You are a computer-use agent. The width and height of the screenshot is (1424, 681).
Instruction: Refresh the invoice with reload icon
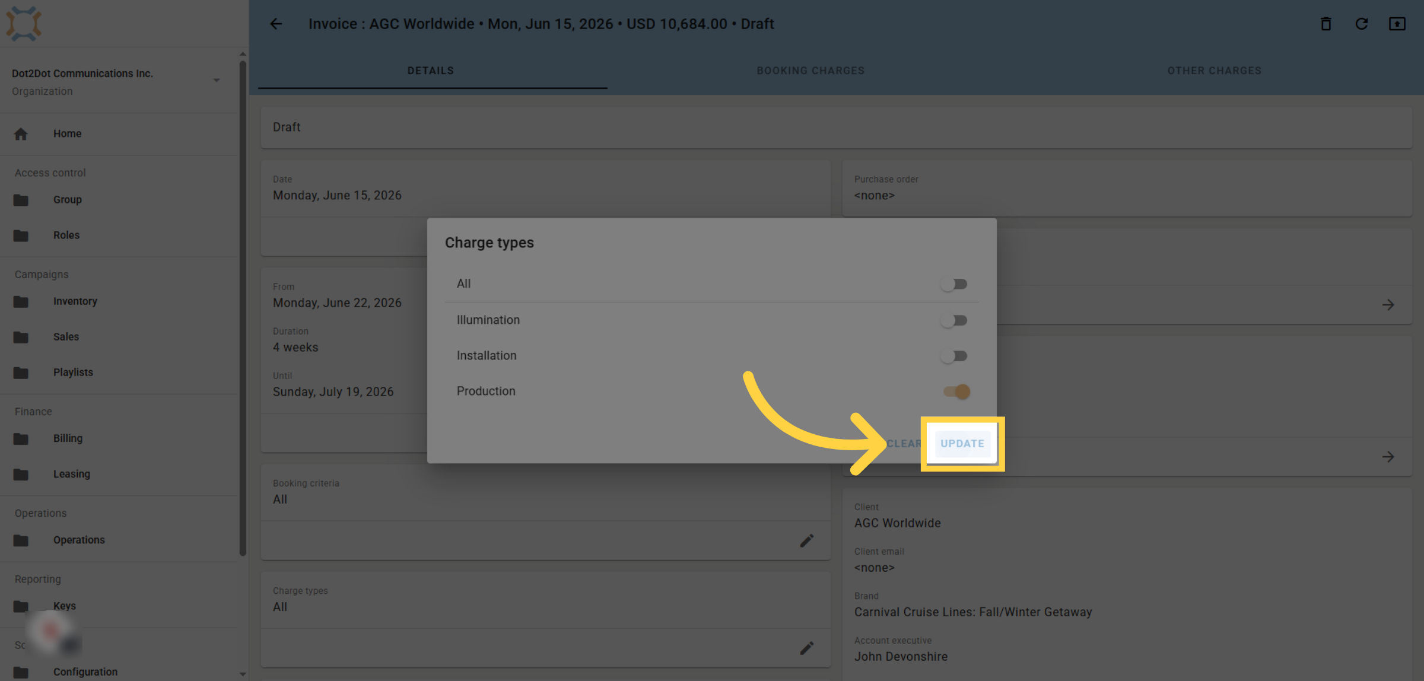tap(1362, 24)
